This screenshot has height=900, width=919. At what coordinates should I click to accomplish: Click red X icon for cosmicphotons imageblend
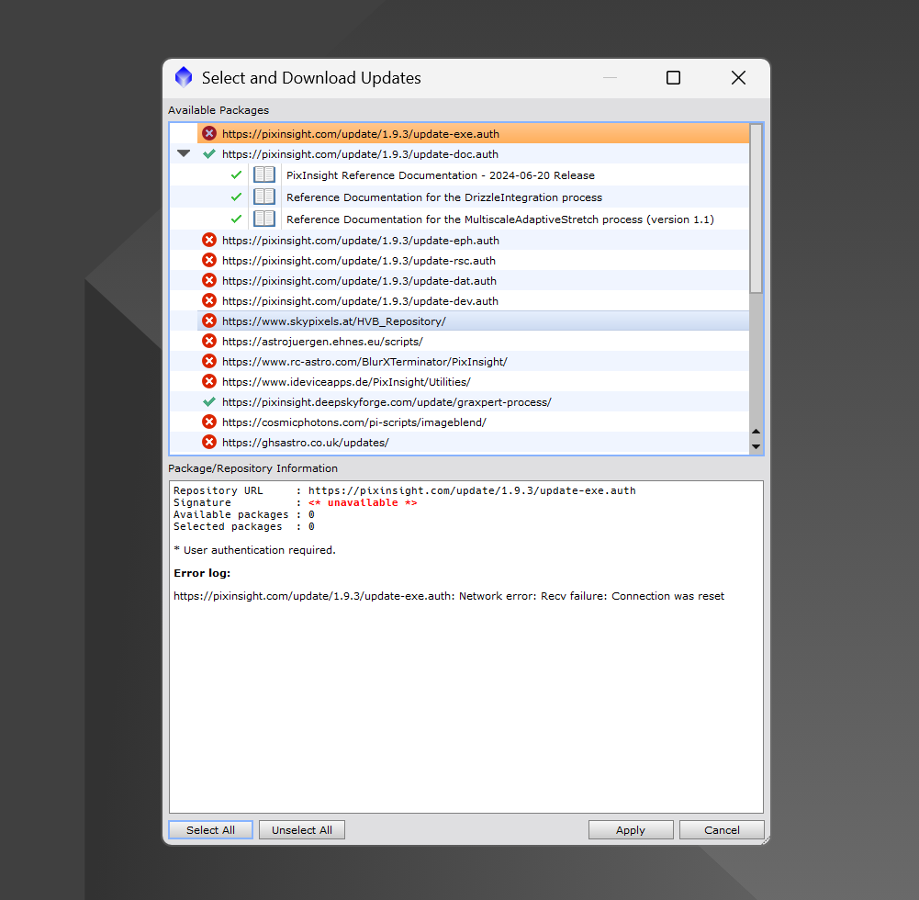click(x=209, y=422)
